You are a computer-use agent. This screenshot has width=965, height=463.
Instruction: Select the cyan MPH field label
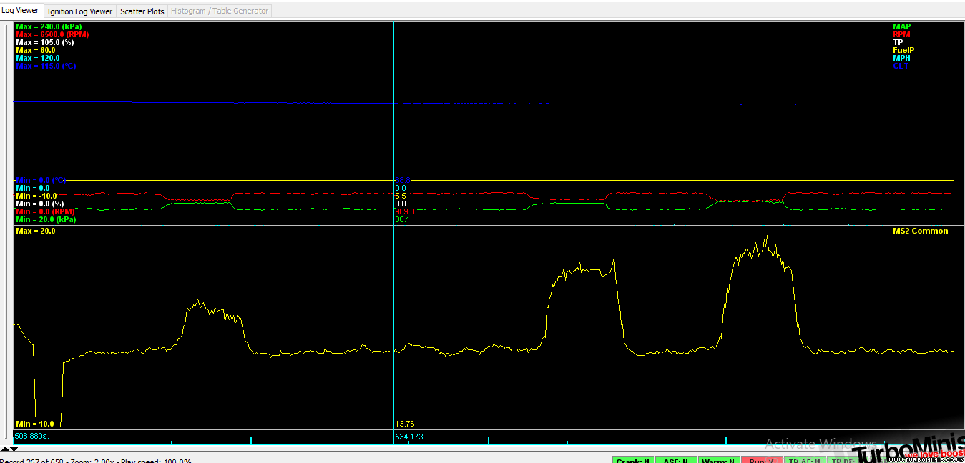point(901,58)
